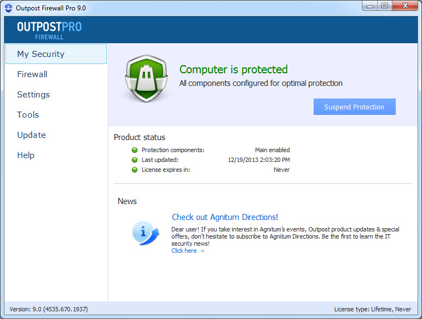
Task: Click the Product status heading
Action: [x=140, y=137]
